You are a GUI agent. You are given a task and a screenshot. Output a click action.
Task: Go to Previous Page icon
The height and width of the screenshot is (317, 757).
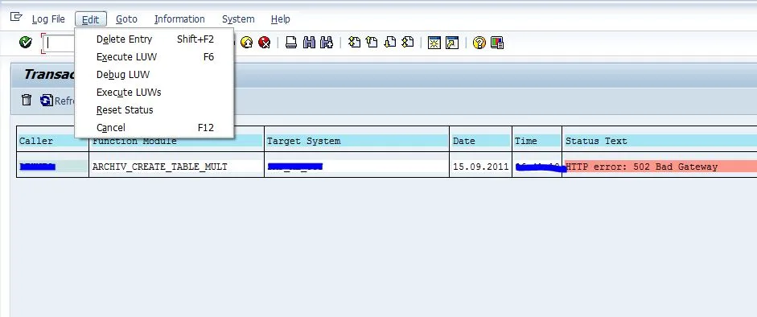[x=372, y=43]
